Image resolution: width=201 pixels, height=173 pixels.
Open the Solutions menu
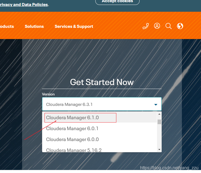34,26
